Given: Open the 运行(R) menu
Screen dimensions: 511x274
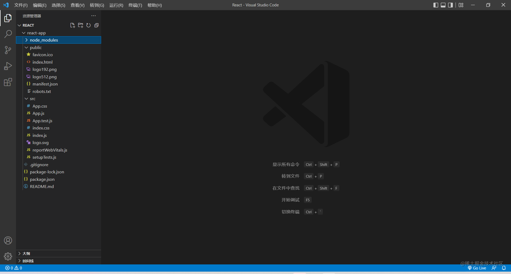Looking at the screenshot, I should (116, 5).
